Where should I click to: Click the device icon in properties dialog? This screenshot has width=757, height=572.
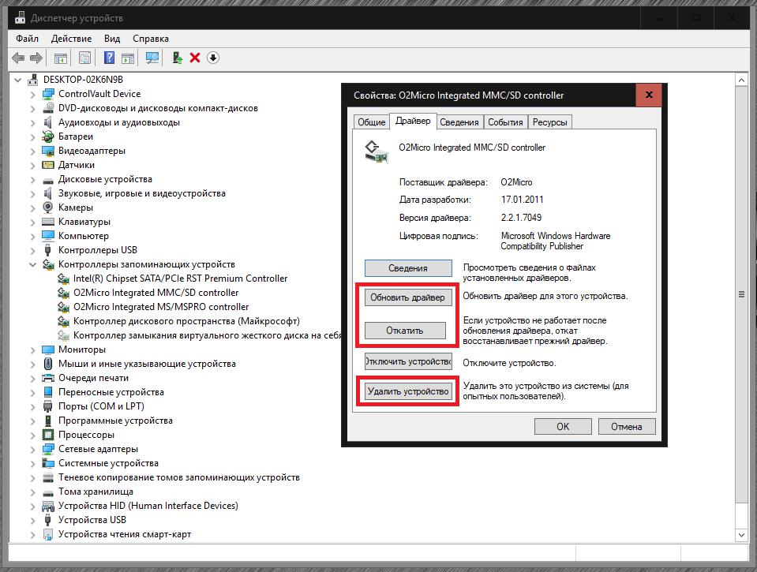tap(376, 151)
